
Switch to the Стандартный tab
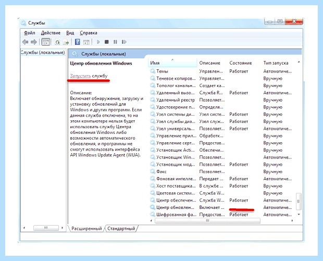tap(121, 229)
